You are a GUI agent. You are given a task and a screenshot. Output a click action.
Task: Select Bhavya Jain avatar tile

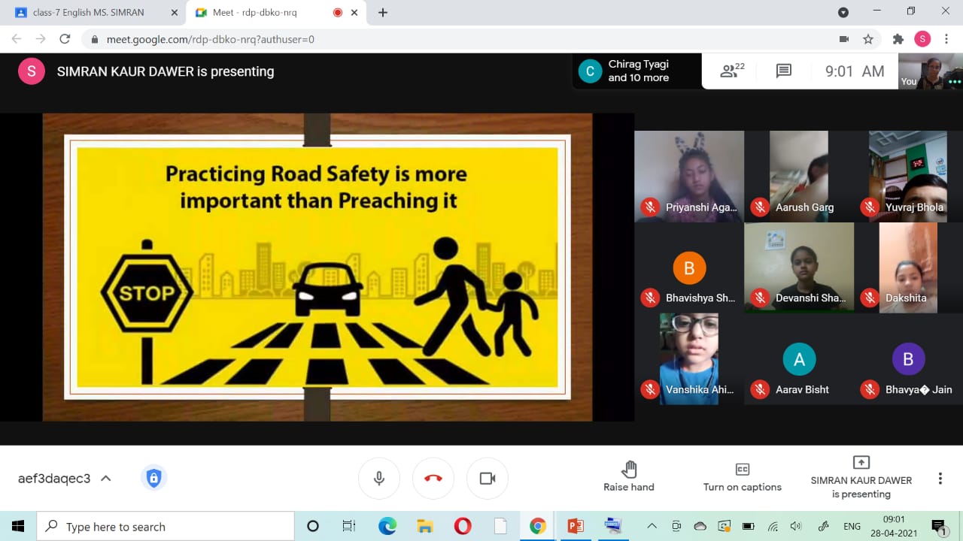coord(908,359)
